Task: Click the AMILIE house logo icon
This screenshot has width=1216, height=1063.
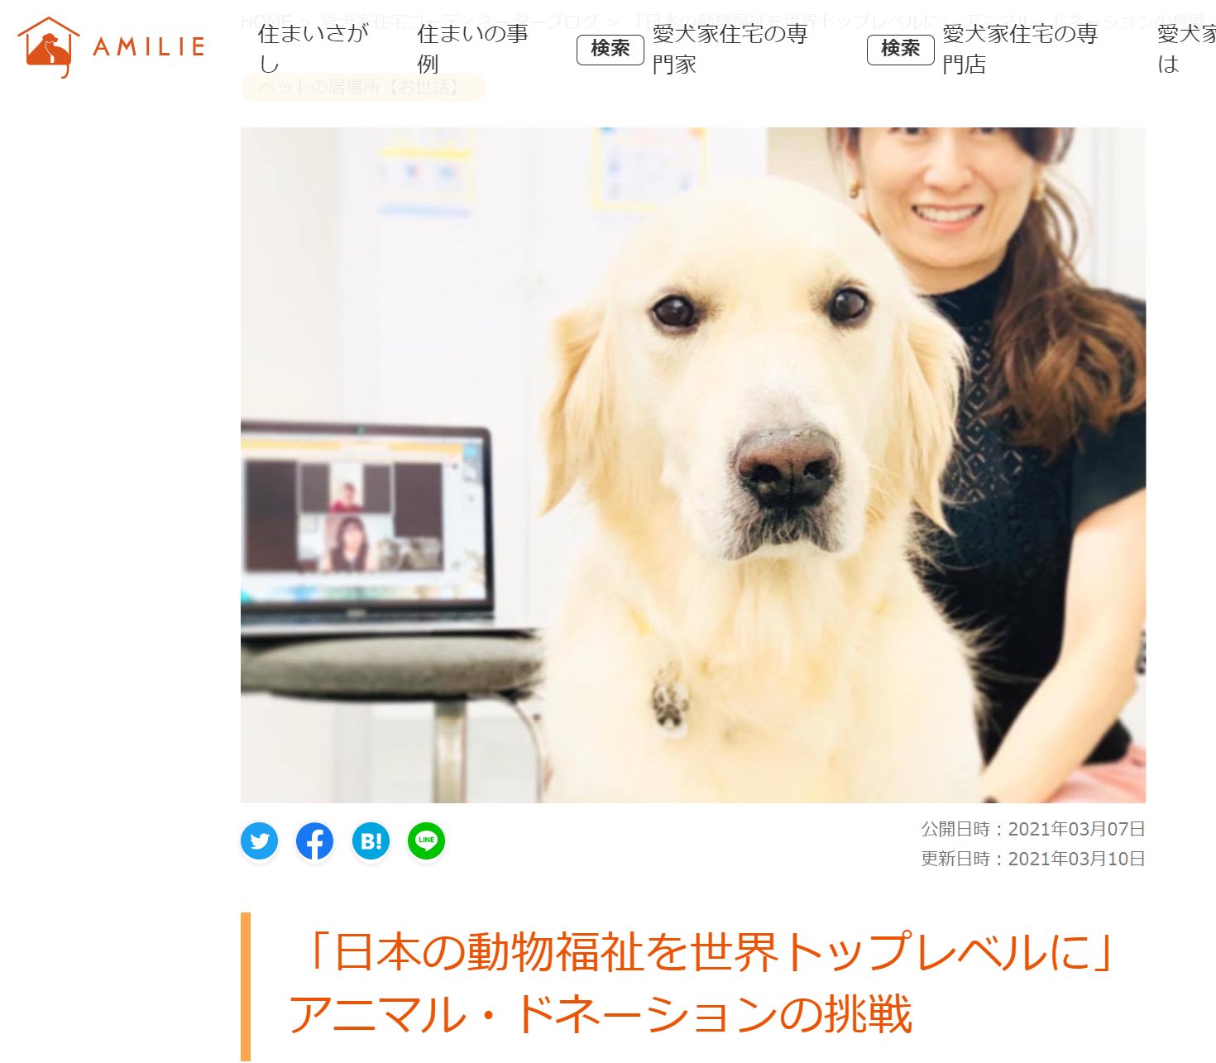Action: tap(49, 47)
